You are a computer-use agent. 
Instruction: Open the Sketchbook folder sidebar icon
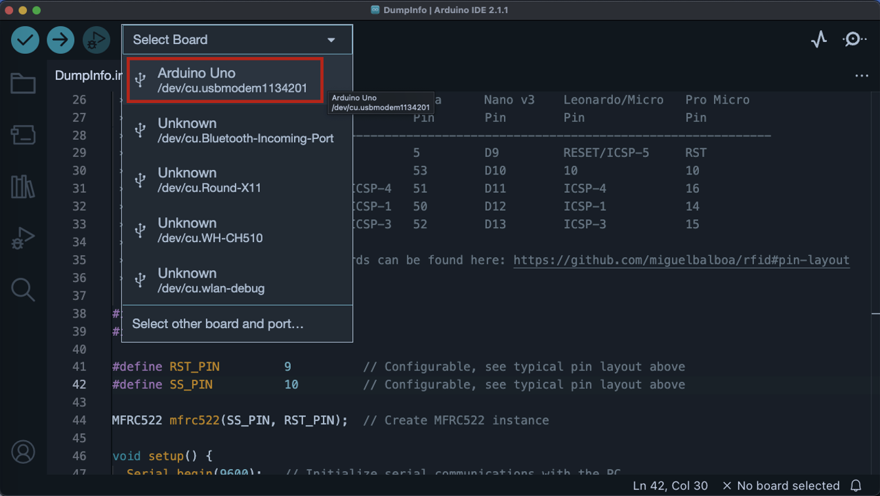coord(23,83)
